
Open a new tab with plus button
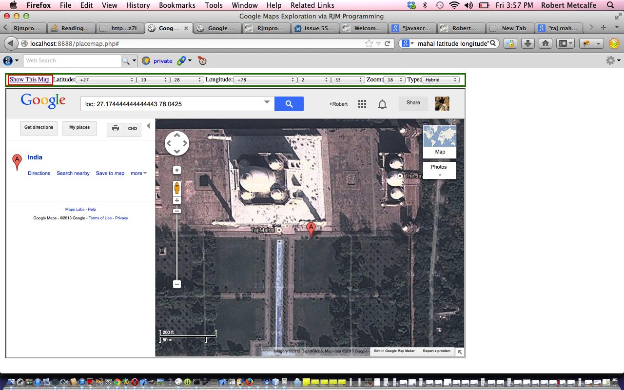coord(604,28)
